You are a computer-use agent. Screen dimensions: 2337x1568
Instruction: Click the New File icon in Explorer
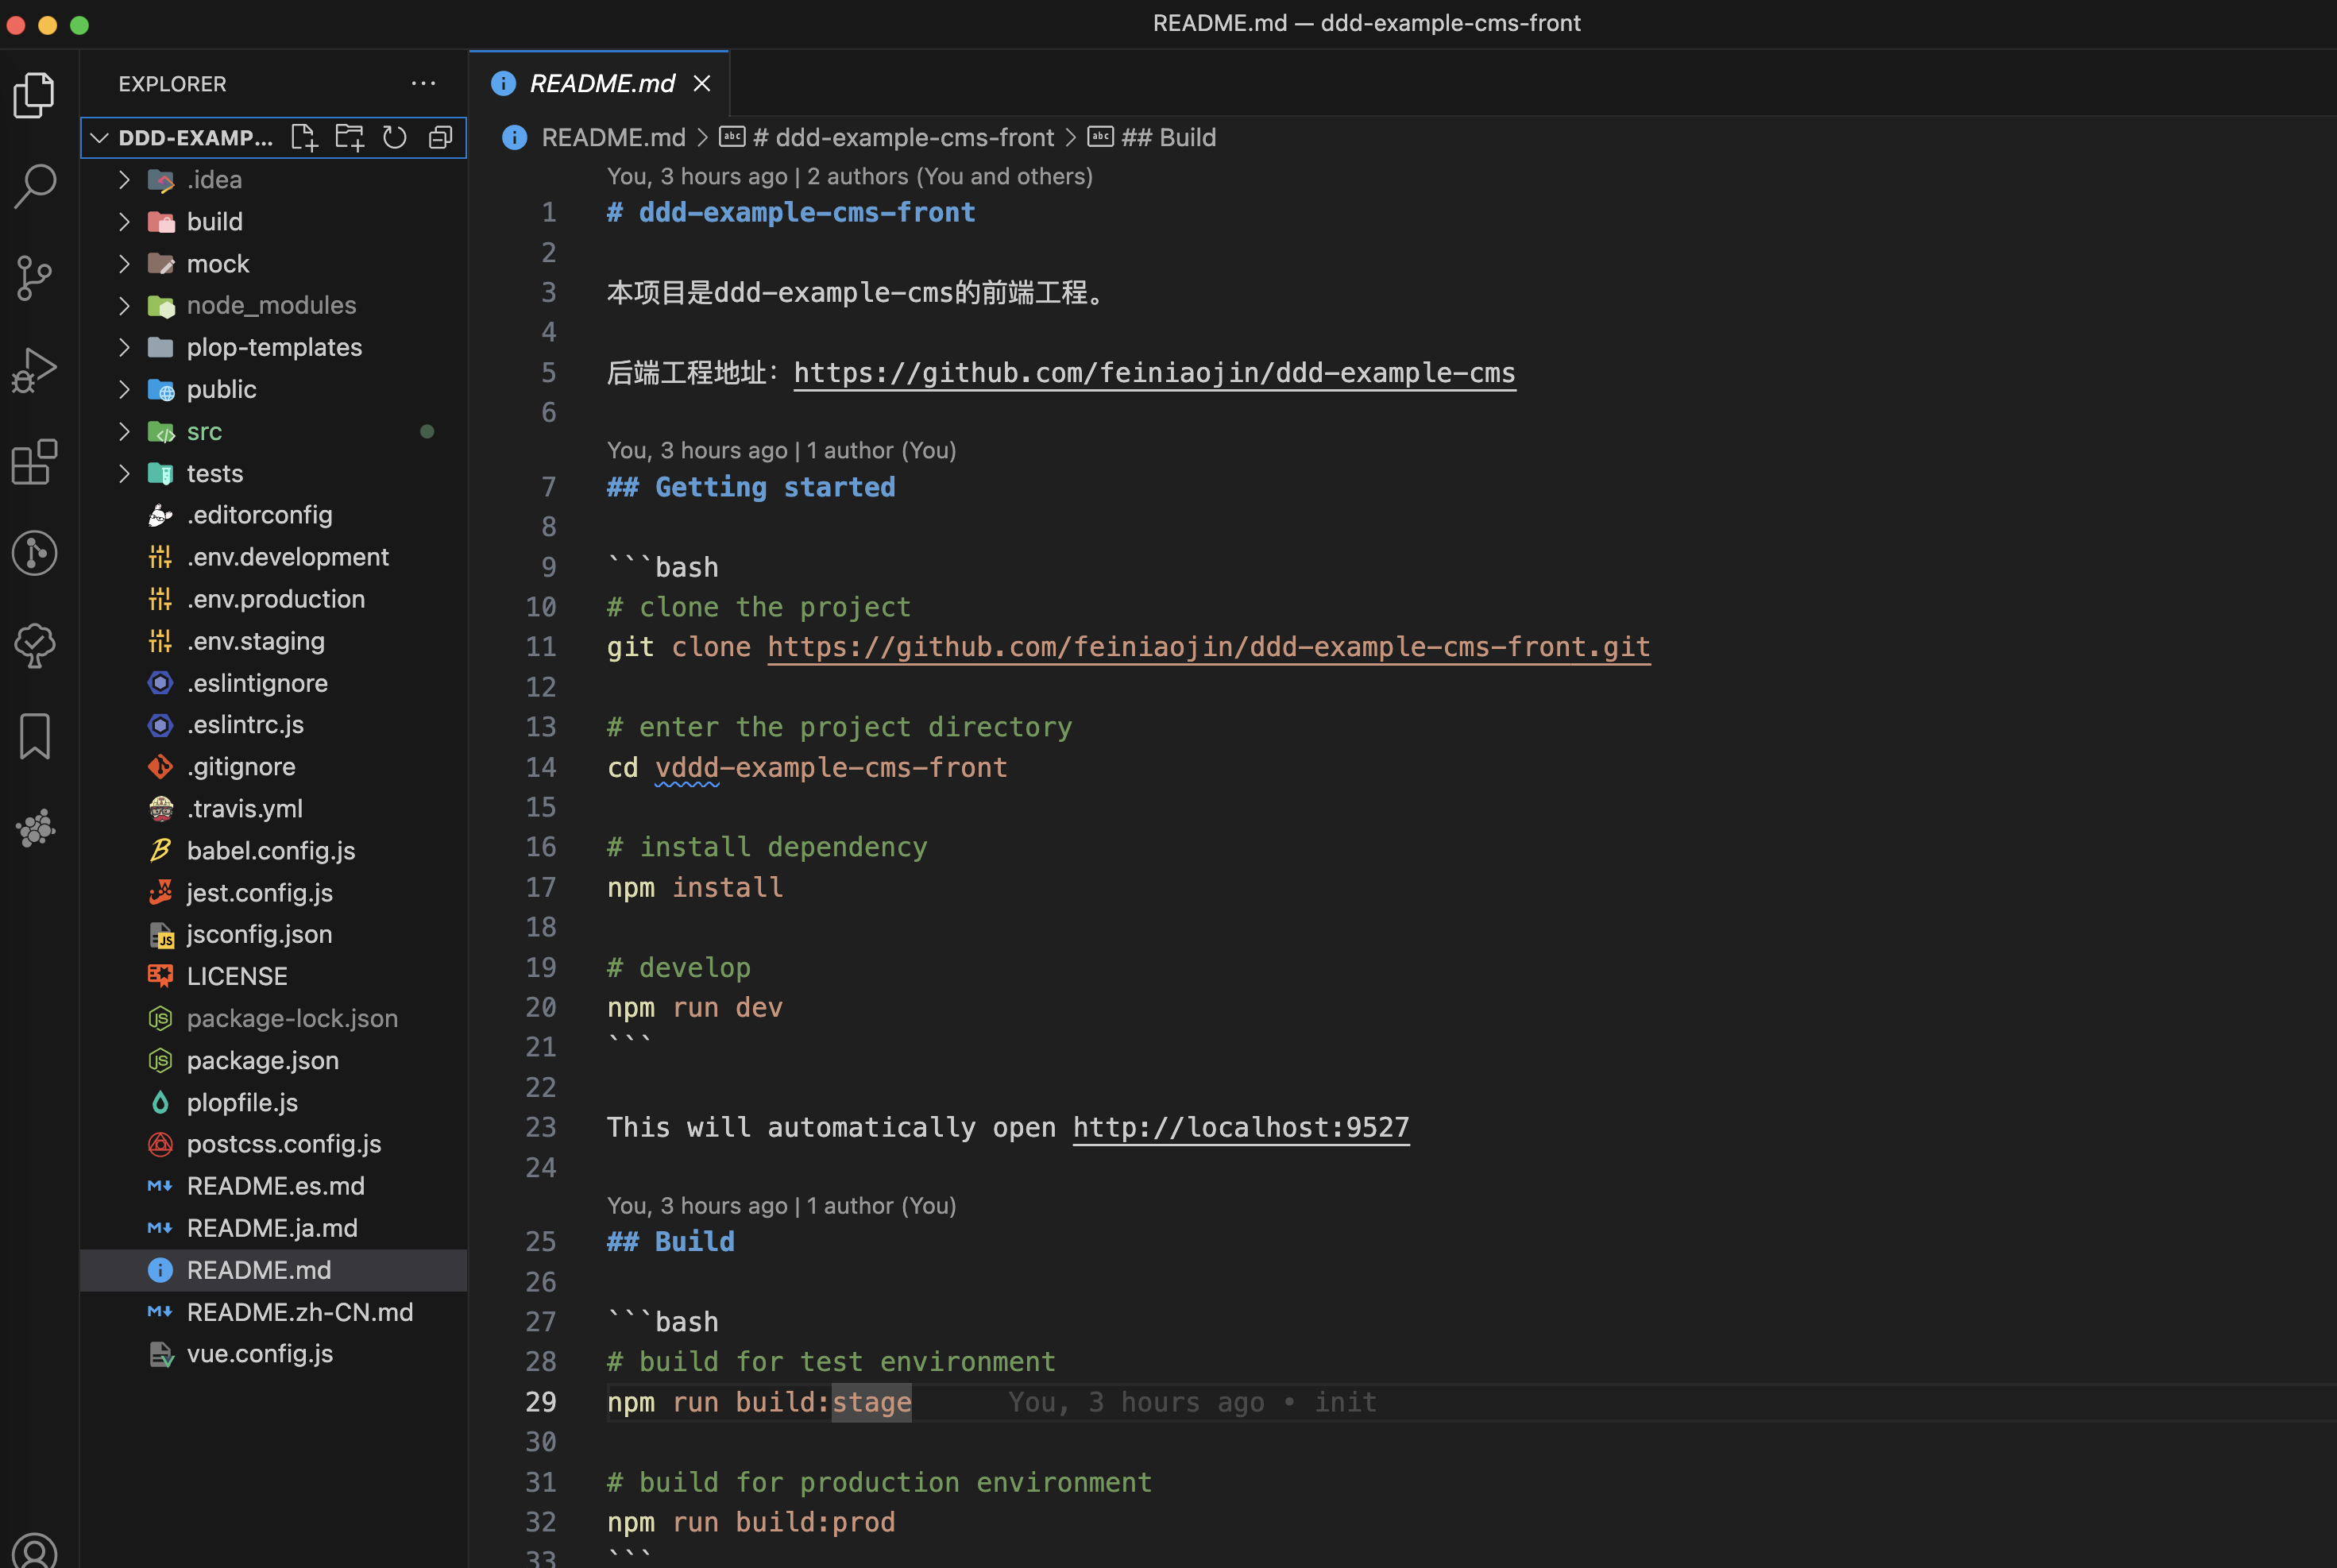[x=303, y=137]
